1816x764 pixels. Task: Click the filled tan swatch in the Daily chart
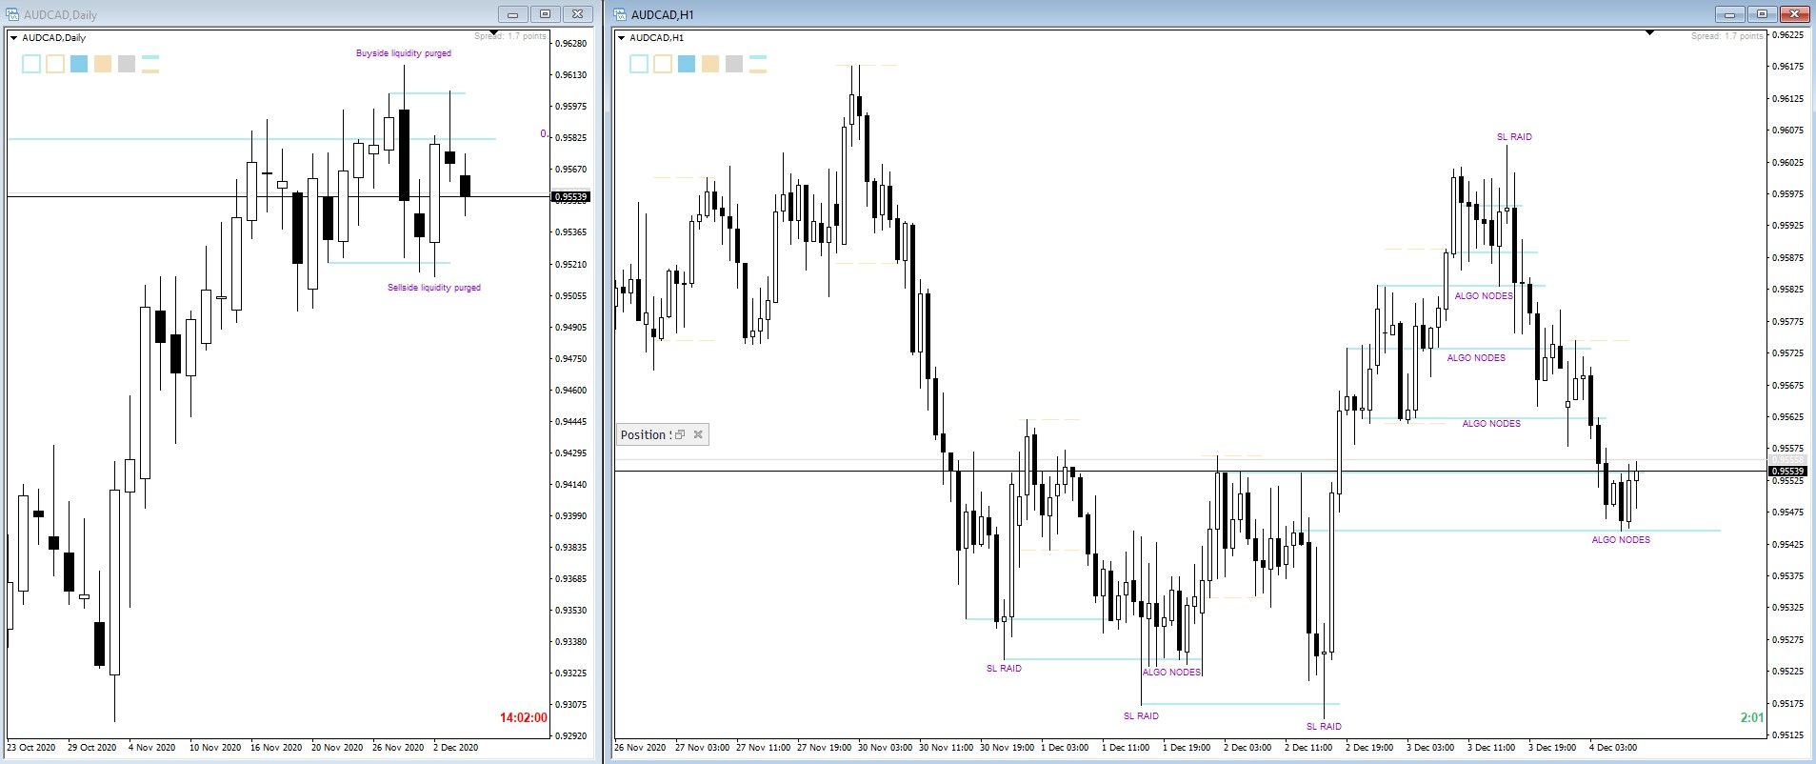point(103,64)
